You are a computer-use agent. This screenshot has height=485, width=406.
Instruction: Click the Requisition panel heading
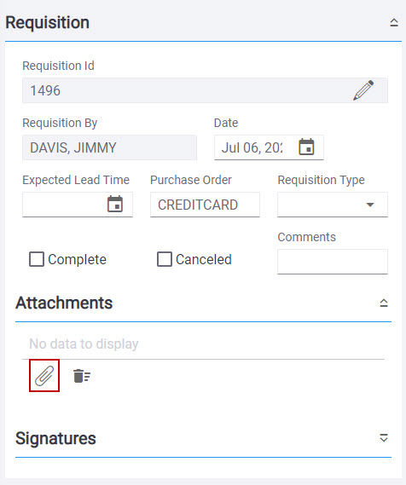tap(48, 22)
